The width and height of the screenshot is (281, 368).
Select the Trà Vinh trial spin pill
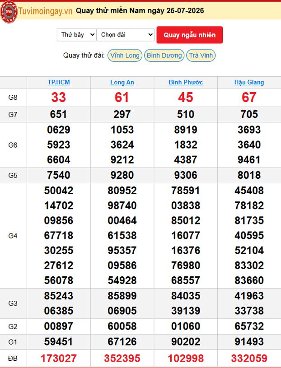pos(201,56)
